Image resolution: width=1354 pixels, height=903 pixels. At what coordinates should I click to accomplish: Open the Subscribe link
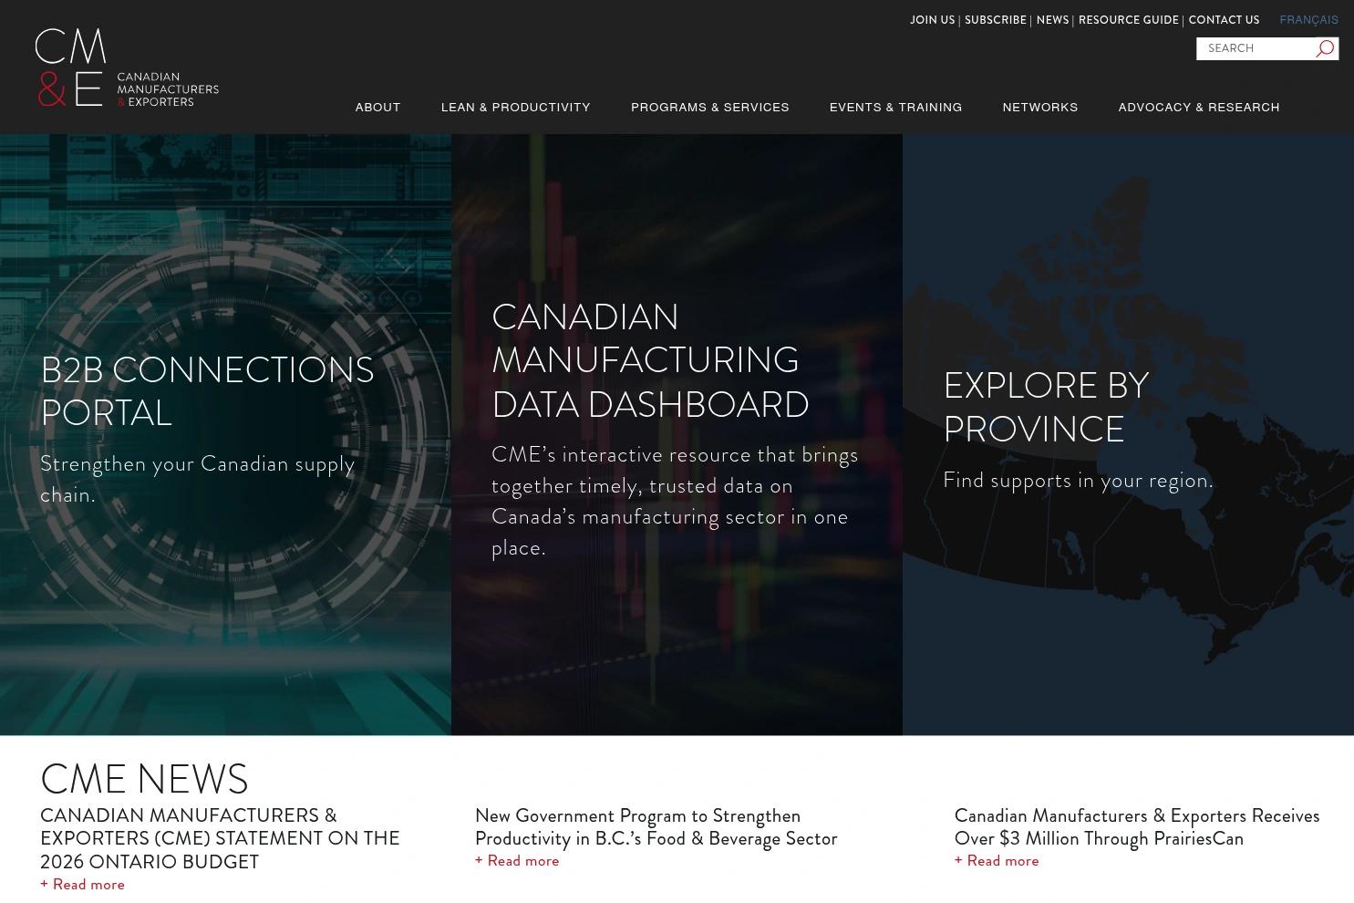995,20
